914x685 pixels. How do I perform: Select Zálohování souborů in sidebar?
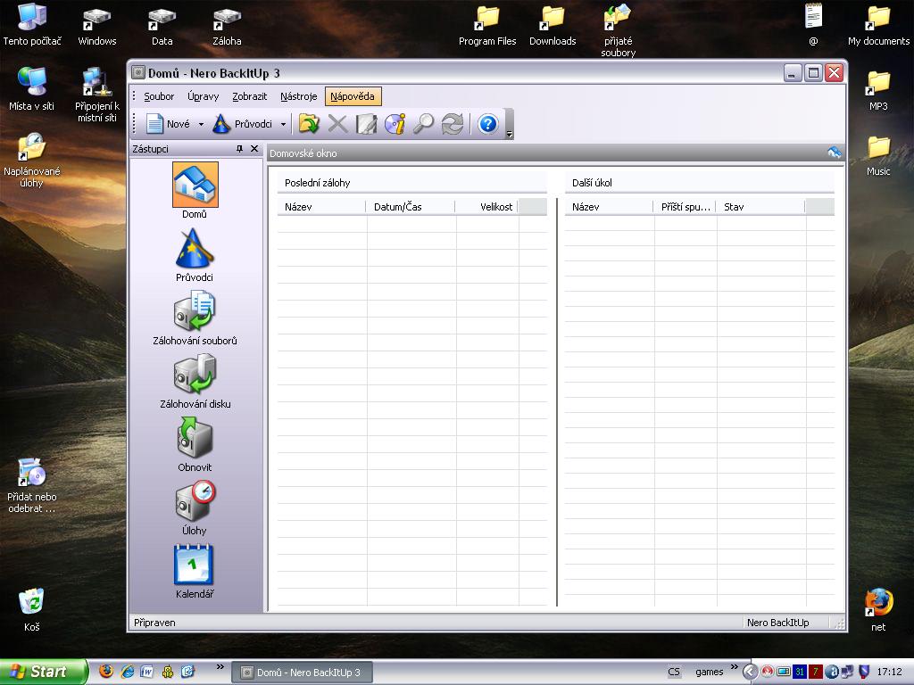tap(195, 318)
